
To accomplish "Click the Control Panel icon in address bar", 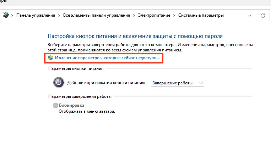I will click(6, 15).
